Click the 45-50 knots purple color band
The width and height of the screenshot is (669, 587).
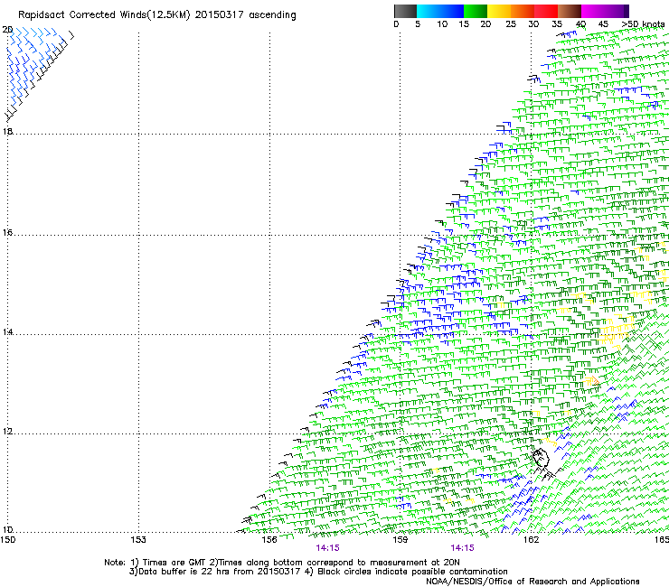[x=617, y=11]
